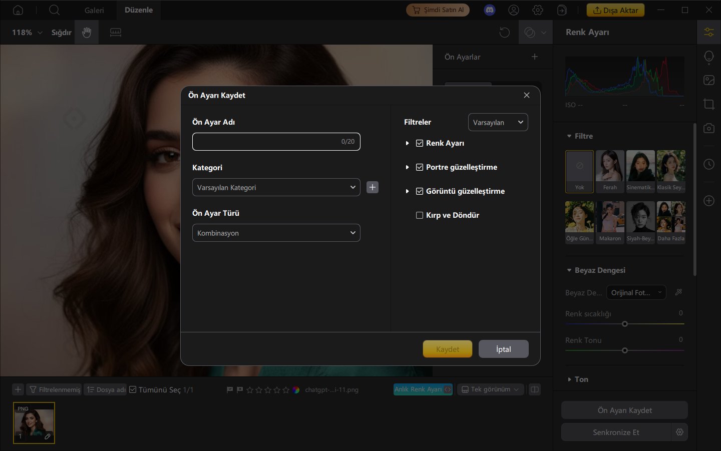Switch to the Düzenle tab
The image size is (721, 451).
pyautogui.click(x=139, y=10)
